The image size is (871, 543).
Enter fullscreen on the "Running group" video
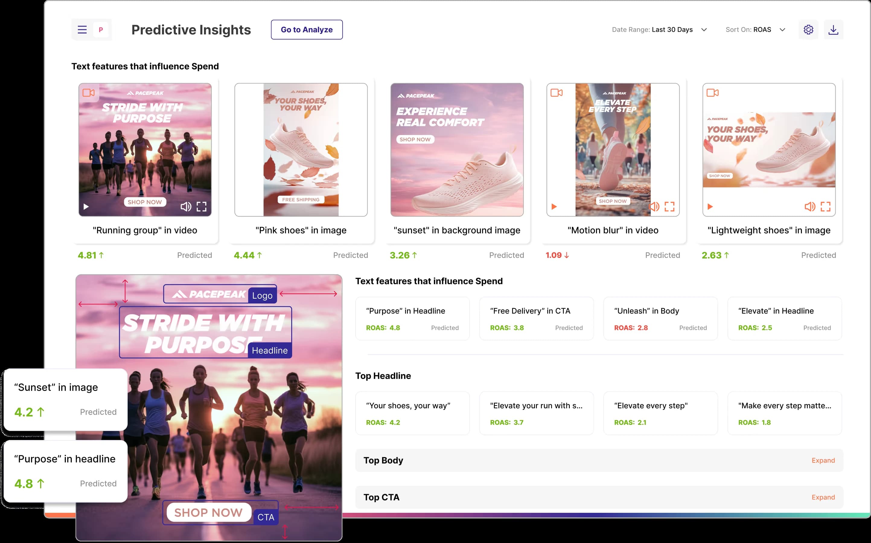coord(202,207)
